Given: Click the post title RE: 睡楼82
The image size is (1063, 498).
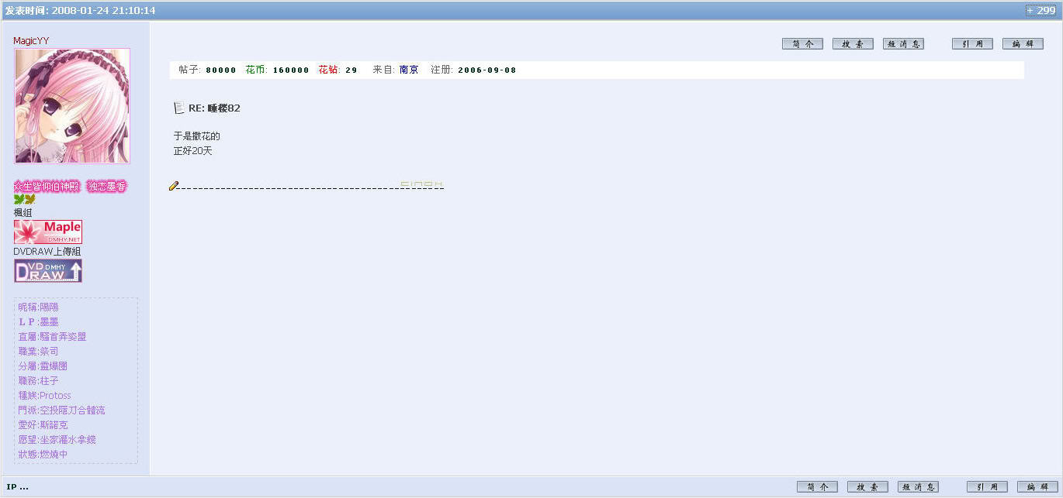Looking at the screenshot, I should click(214, 108).
